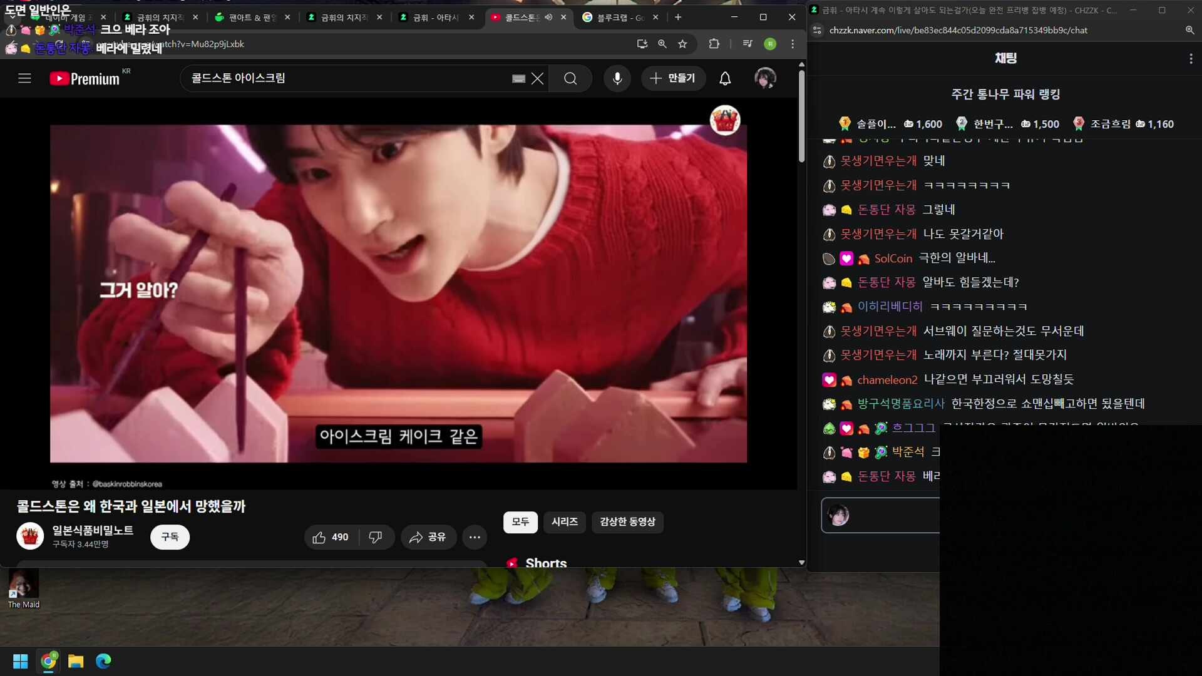Viewport: 1202px width, 676px height.
Task: Open the 만들기 create button
Action: (673, 78)
